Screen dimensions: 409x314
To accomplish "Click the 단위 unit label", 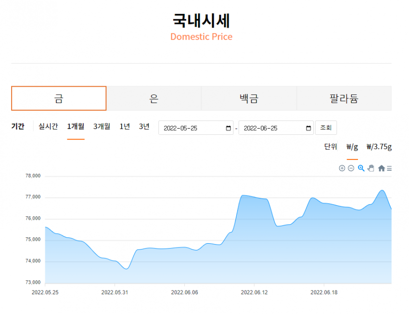I will 331,147.
